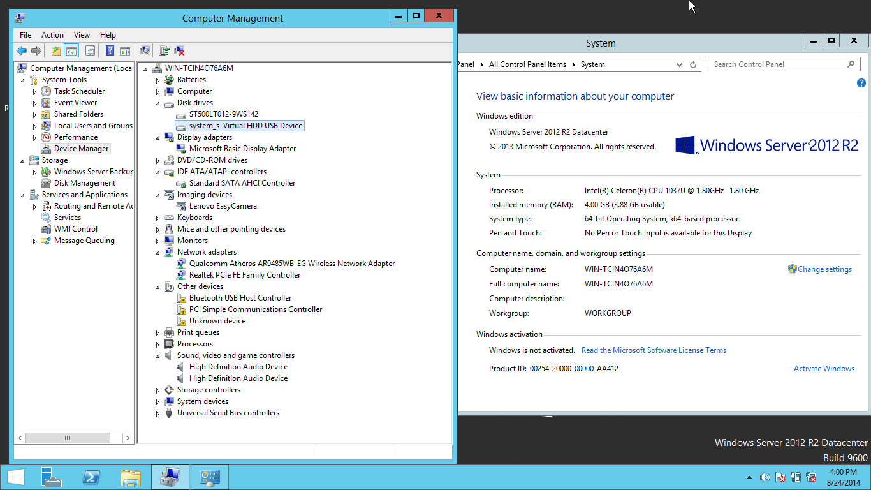Viewport: 871px width, 490px height.
Task: Click the Realtek PCIe FE Family Controller icon
Action: pyautogui.click(x=181, y=275)
